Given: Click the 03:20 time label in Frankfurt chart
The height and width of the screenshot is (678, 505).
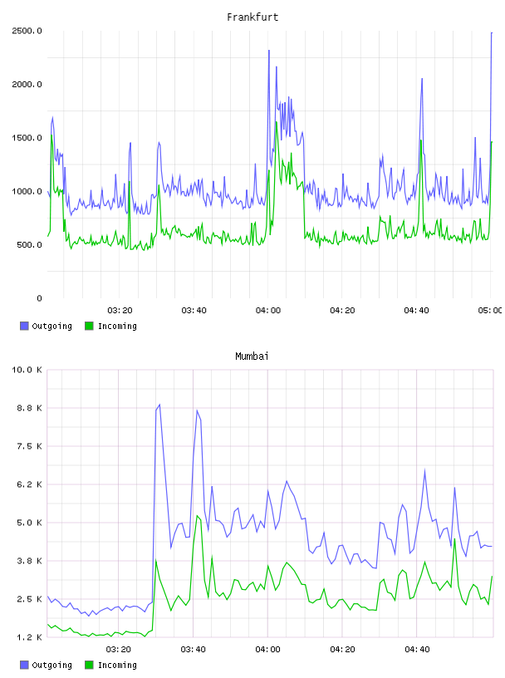Looking at the screenshot, I should tap(120, 311).
